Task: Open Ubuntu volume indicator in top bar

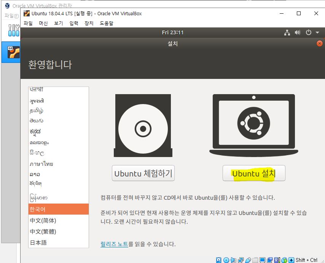Action: [298, 32]
